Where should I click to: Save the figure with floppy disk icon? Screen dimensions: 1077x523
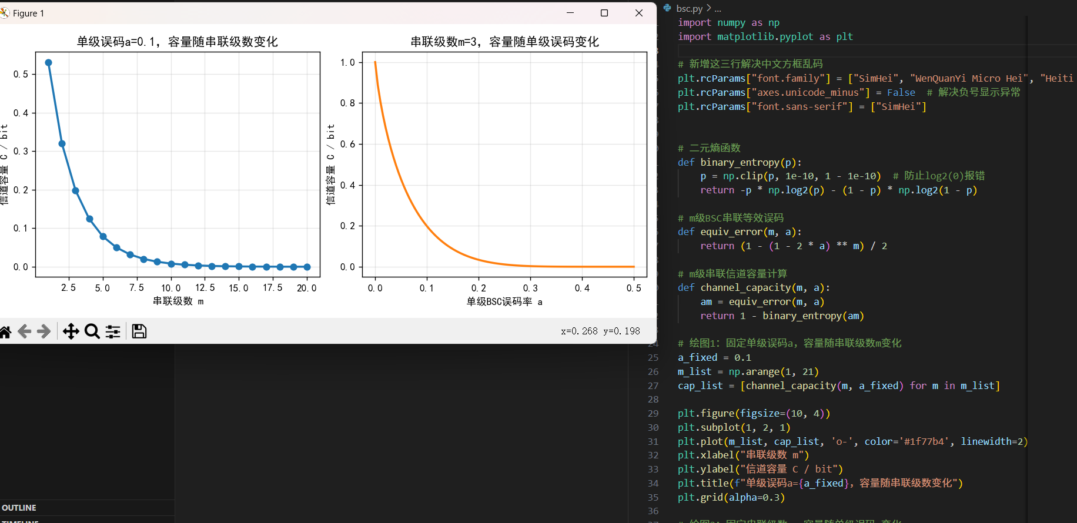pos(139,331)
